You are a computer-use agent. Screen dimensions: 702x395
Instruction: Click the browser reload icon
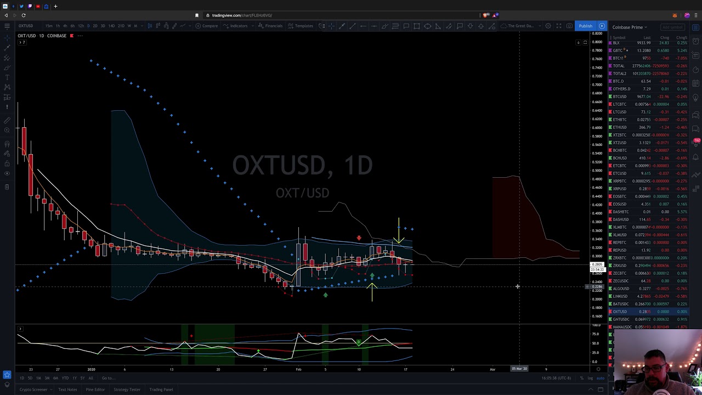(x=24, y=15)
